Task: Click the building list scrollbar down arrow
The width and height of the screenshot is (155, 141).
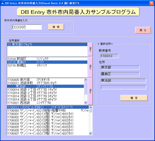Action: [x=91, y=133]
